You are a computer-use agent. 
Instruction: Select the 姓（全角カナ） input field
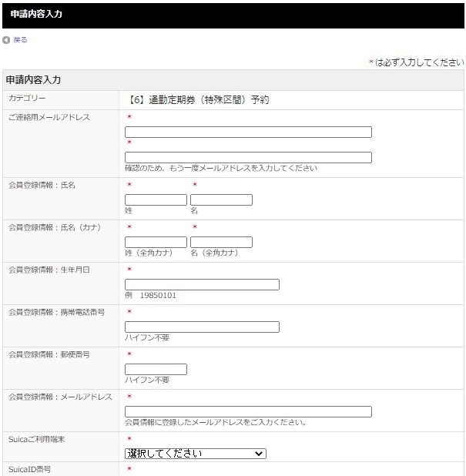coord(156,243)
